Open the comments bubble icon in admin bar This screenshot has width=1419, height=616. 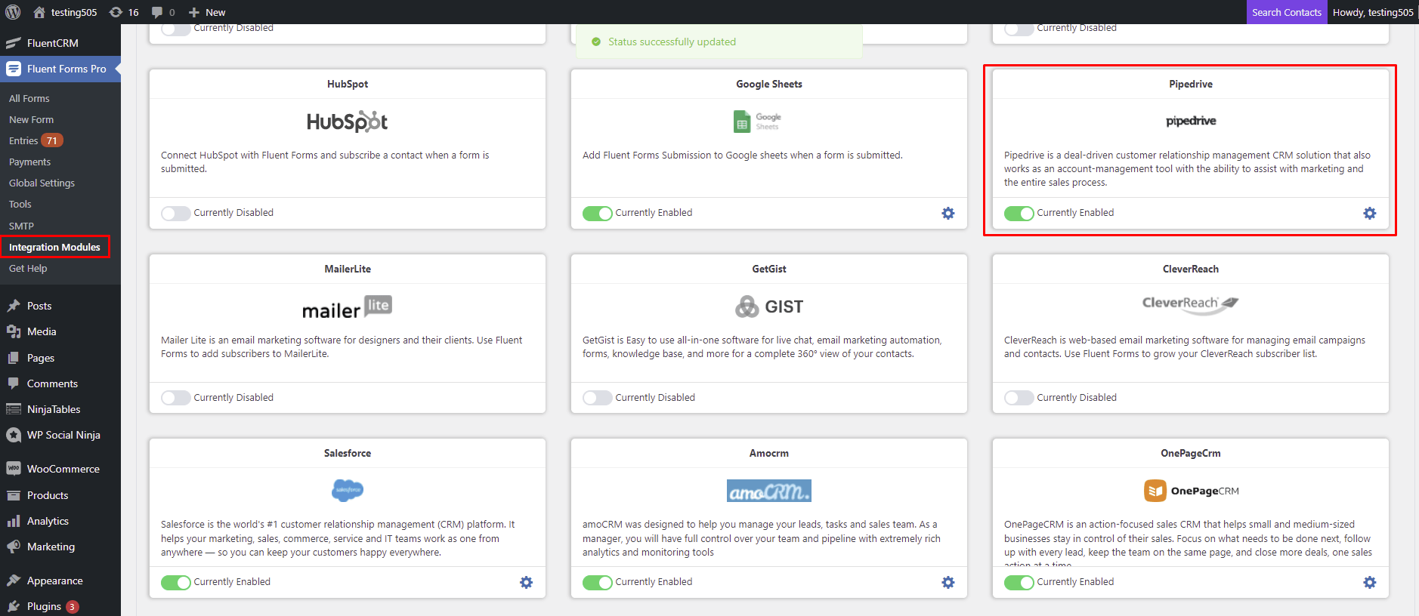157,12
